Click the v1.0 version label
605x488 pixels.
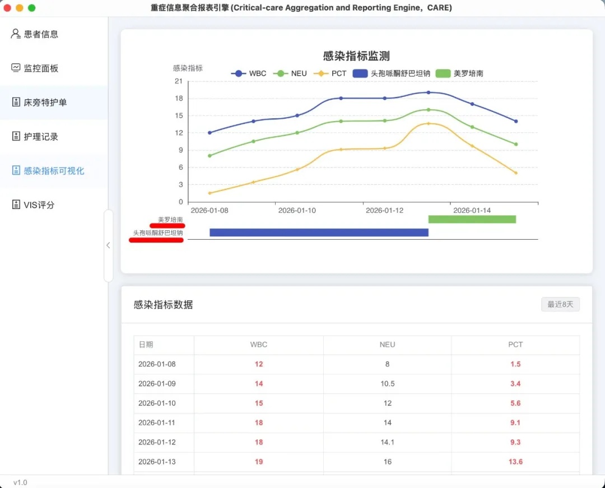[20, 482]
